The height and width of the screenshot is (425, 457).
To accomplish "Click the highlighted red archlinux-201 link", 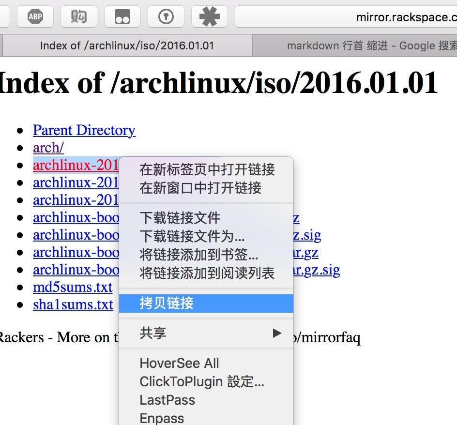I will (76, 165).
